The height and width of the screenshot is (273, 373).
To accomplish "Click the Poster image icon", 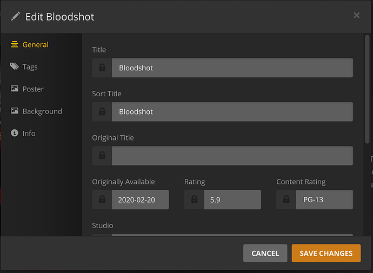I will pos(15,89).
